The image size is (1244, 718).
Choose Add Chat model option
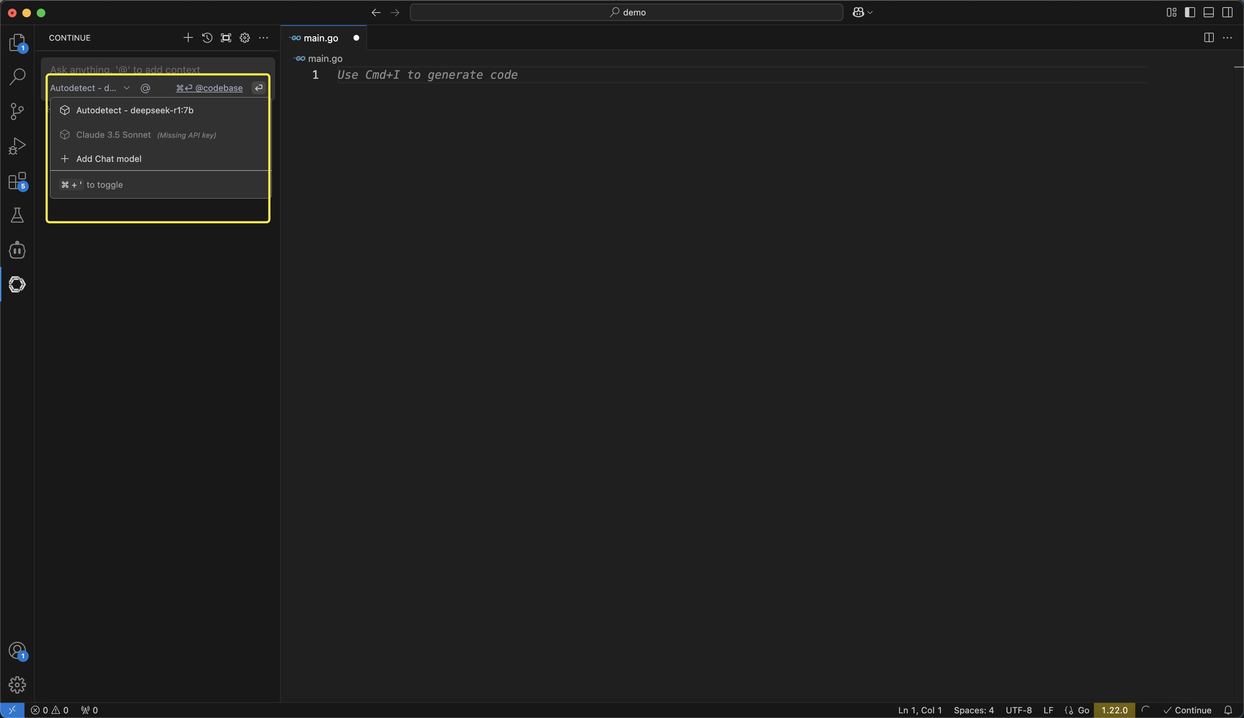click(x=109, y=159)
